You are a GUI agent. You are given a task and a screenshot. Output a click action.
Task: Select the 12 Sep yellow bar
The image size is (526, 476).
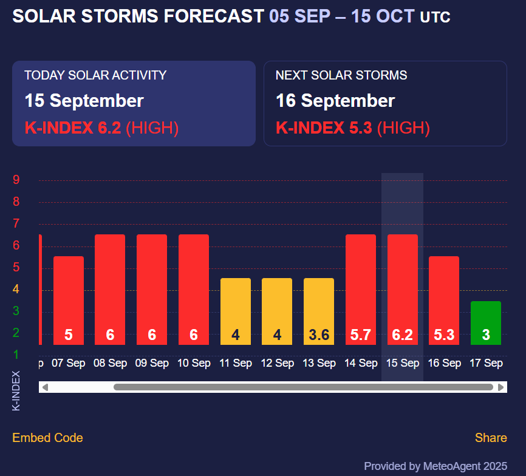tap(277, 311)
